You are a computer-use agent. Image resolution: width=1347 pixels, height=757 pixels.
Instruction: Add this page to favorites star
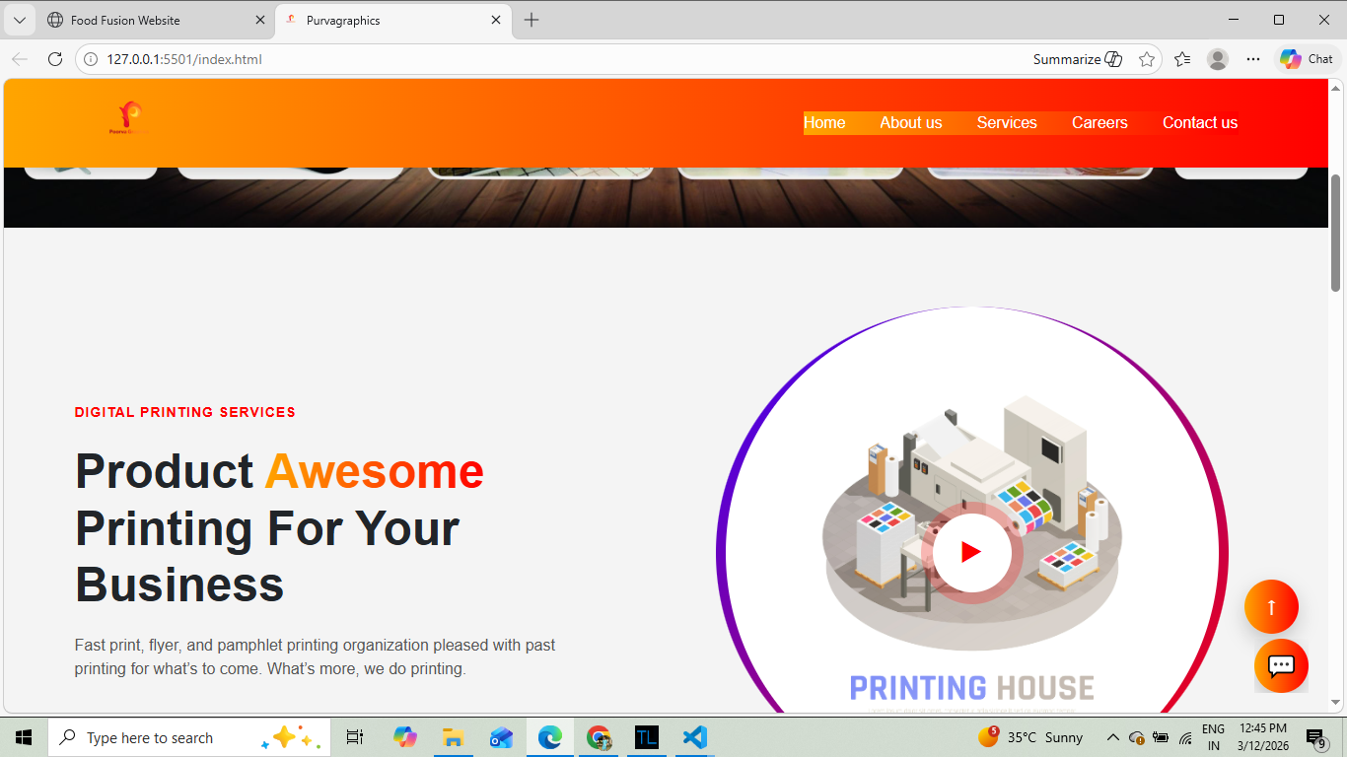point(1147,59)
